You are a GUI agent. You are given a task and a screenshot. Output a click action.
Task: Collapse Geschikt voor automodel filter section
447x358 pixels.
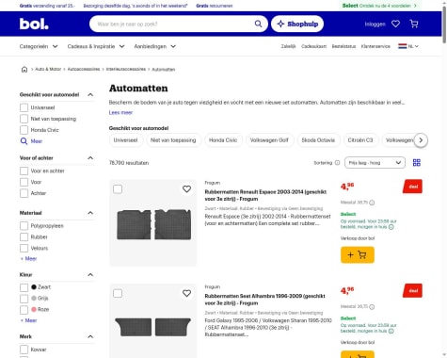[90, 95]
